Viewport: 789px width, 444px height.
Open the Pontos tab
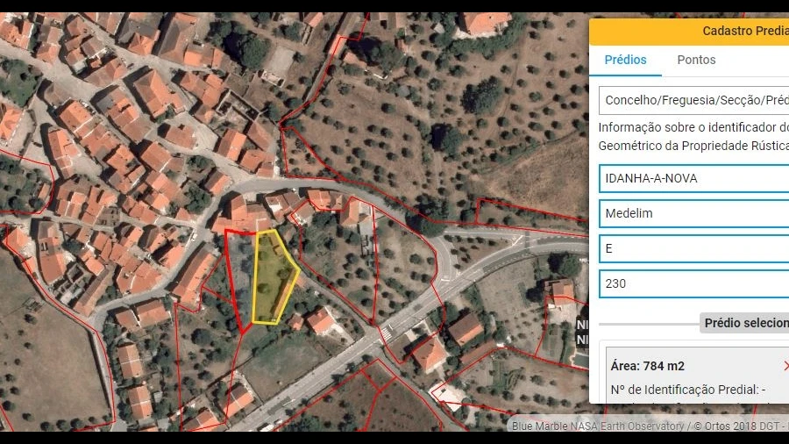point(696,60)
